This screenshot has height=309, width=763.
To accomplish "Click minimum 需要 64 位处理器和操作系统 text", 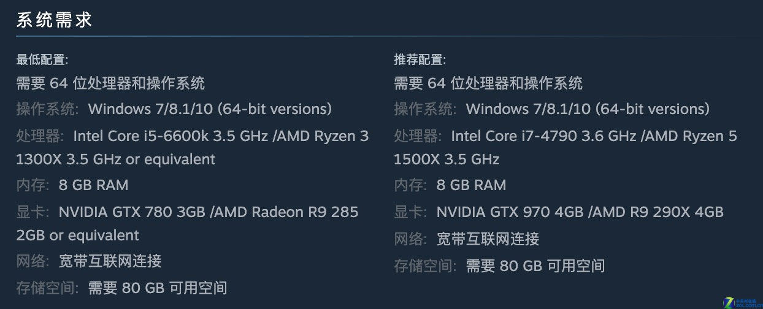I will [110, 83].
